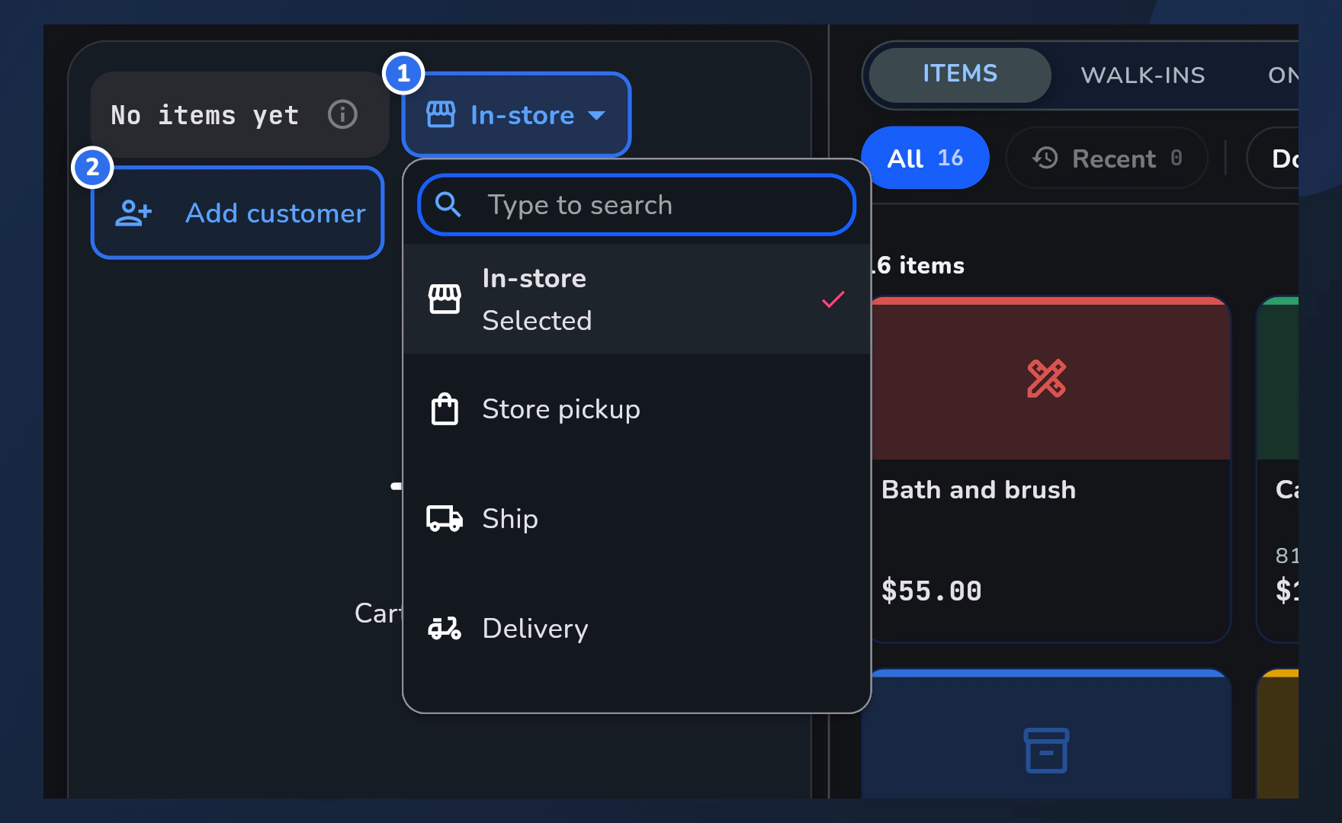Choose Store pickup from the list
The width and height of the screenshot is (1342, 823).
pyautogui.click(x=637, y=409)
